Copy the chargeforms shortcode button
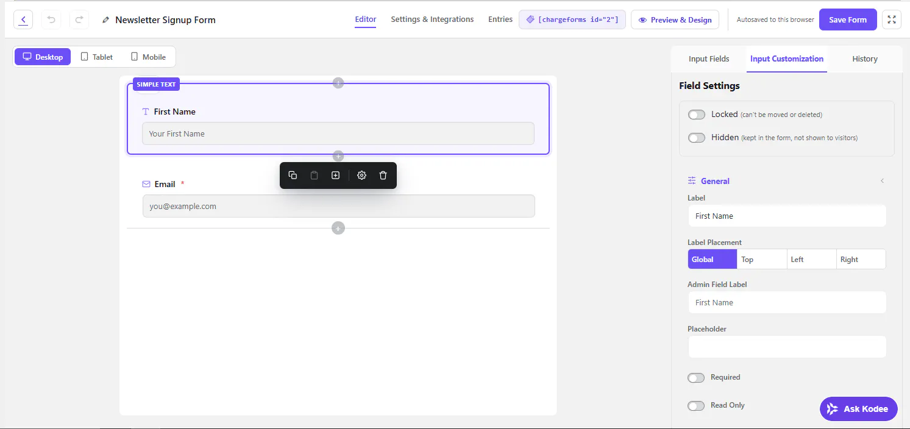Image resolution: width=910 pixels, height=429 pixels. coord(572,19)
